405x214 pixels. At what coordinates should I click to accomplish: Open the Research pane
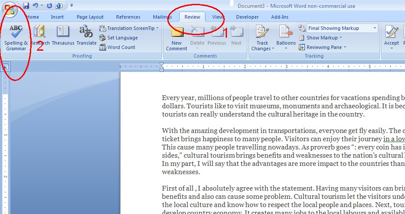[x=39, y=35]
